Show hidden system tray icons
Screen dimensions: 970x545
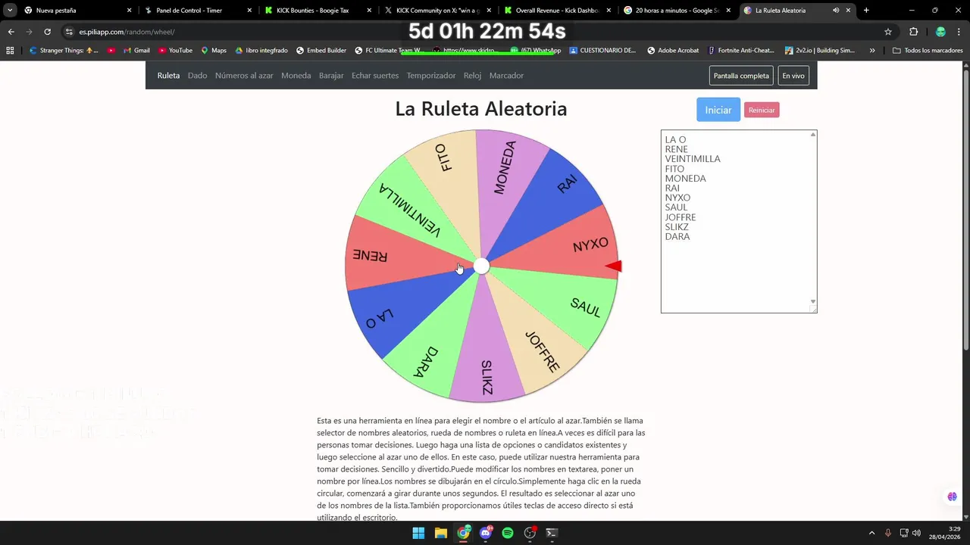871,533
